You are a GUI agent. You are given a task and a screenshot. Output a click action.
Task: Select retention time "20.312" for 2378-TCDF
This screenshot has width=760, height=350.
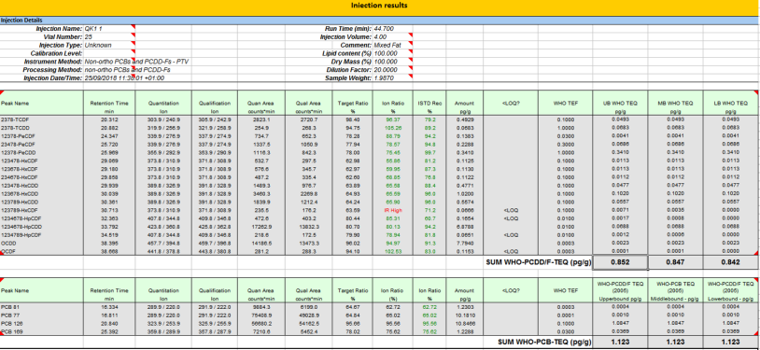(x=109, y=119)
